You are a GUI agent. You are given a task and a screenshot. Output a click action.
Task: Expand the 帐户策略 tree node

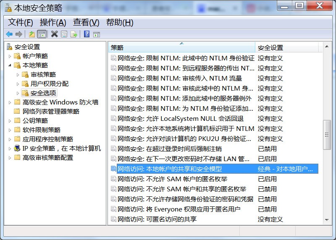pyautogui.click(x=10, y=56)
